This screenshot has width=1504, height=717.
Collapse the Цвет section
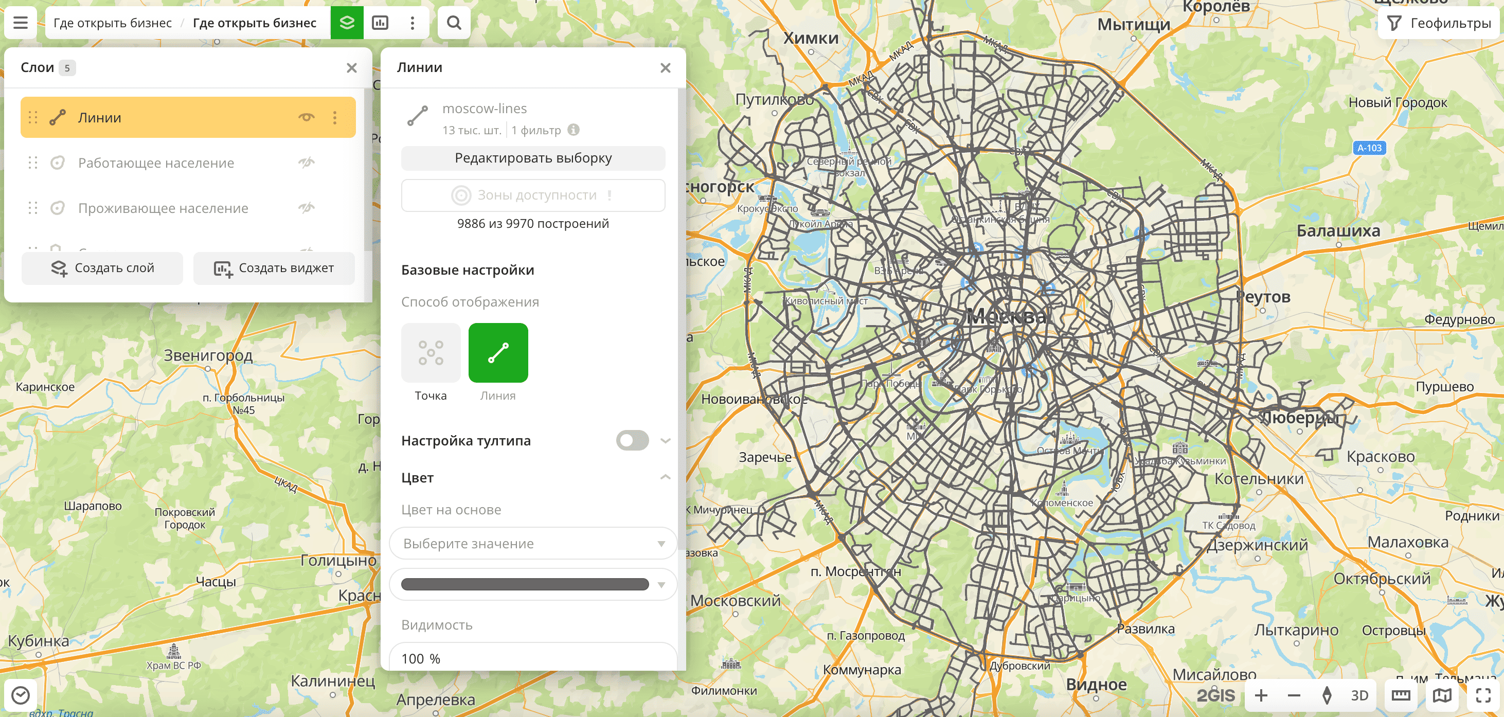pos(665,478)
